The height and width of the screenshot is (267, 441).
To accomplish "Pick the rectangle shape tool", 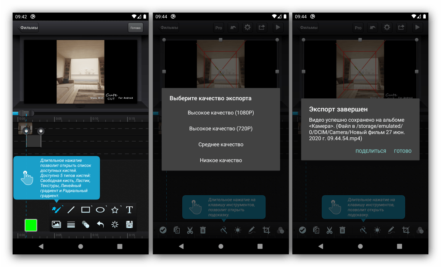I will [86, 209].
